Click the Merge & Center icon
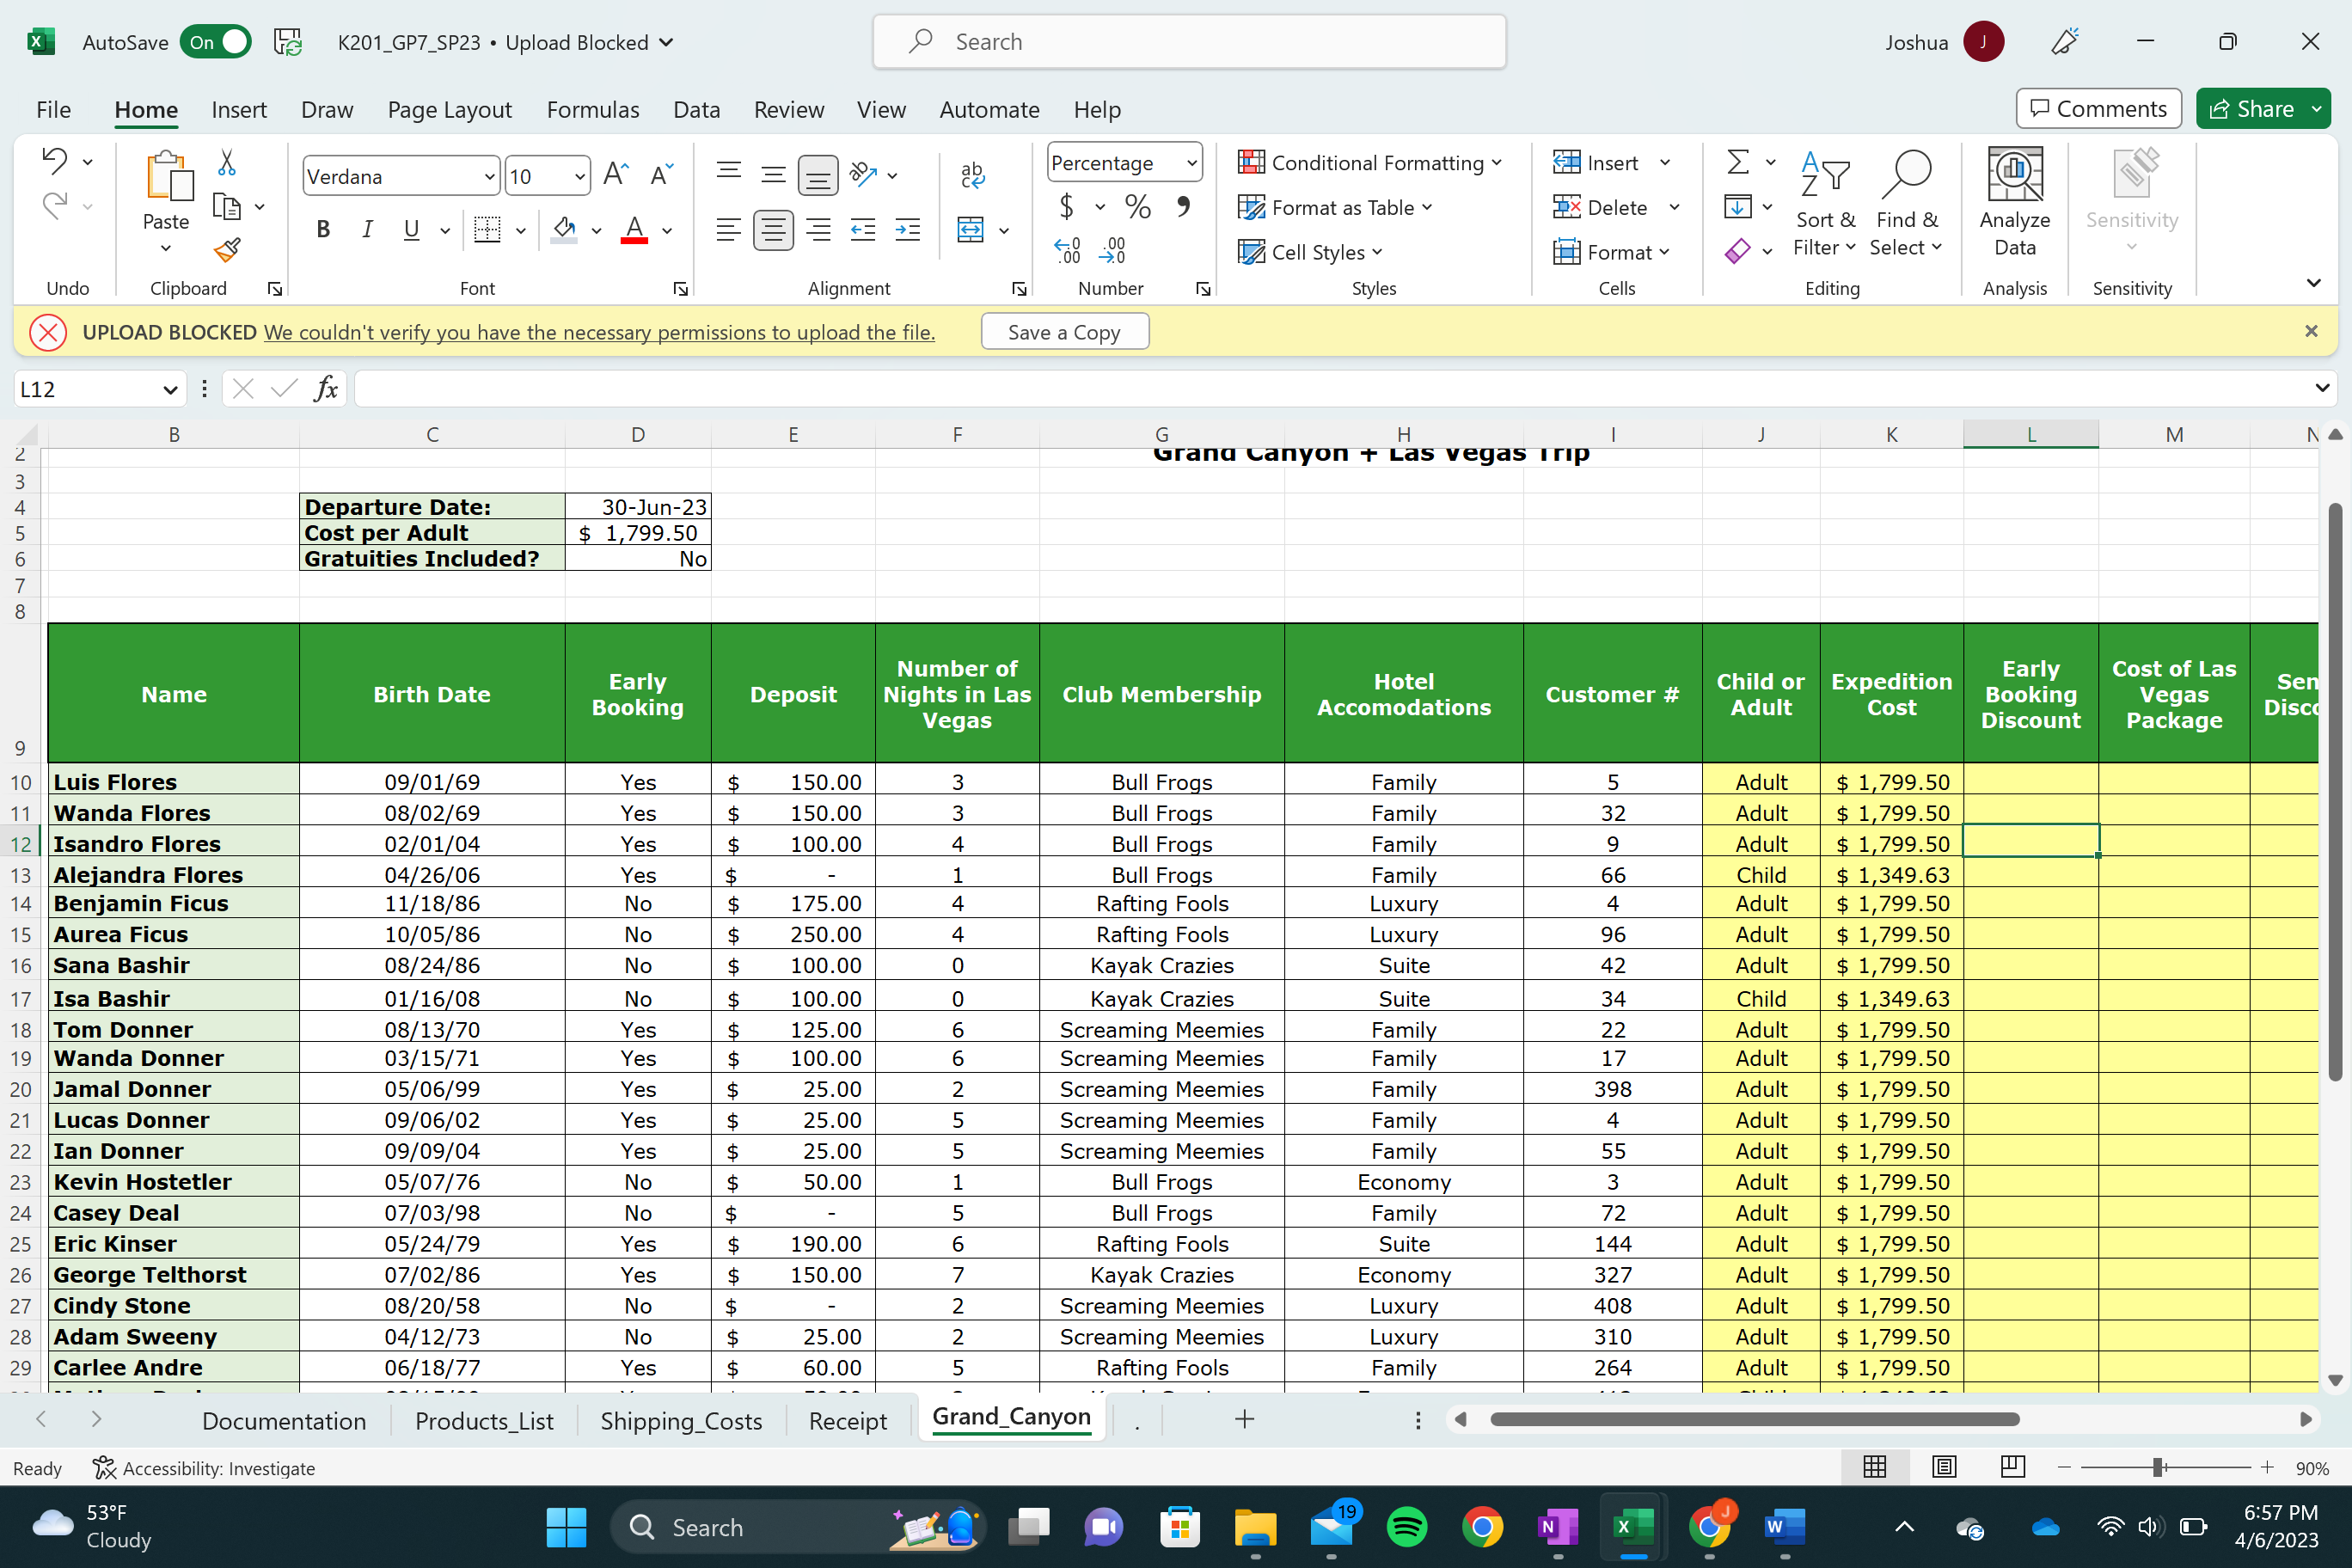The image size is (2352, 1568). point(970,230)
